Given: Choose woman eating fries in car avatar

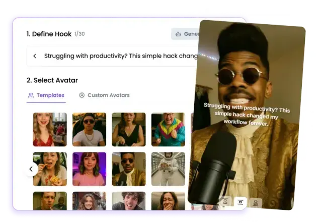Looking at the screenshot, I should [50, 169].
